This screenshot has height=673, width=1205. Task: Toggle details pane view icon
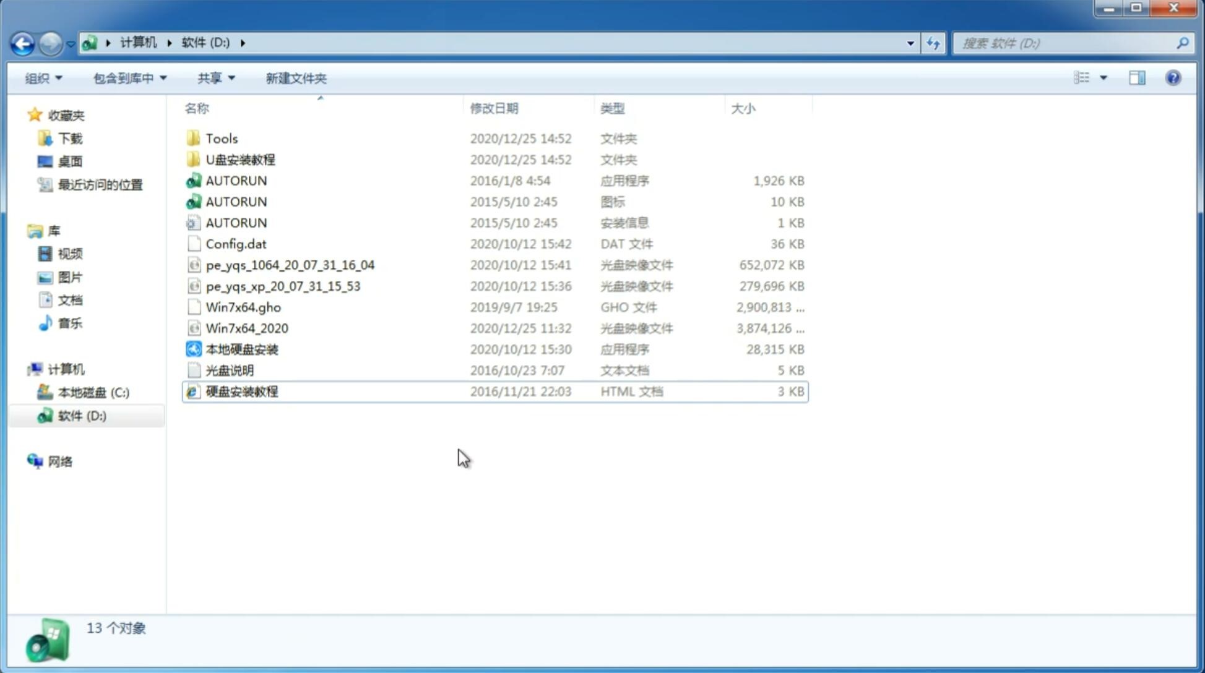pyautogui.click(x=1138, y=77)
